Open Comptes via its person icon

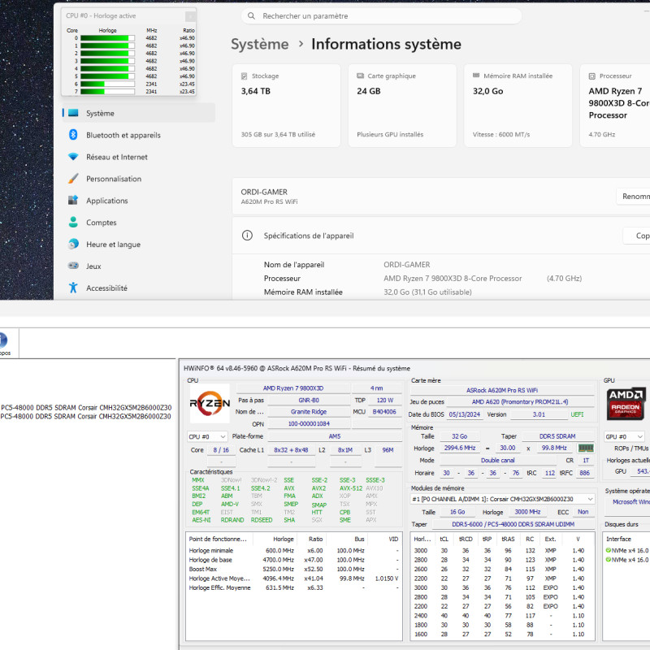[x=73, y=223]
